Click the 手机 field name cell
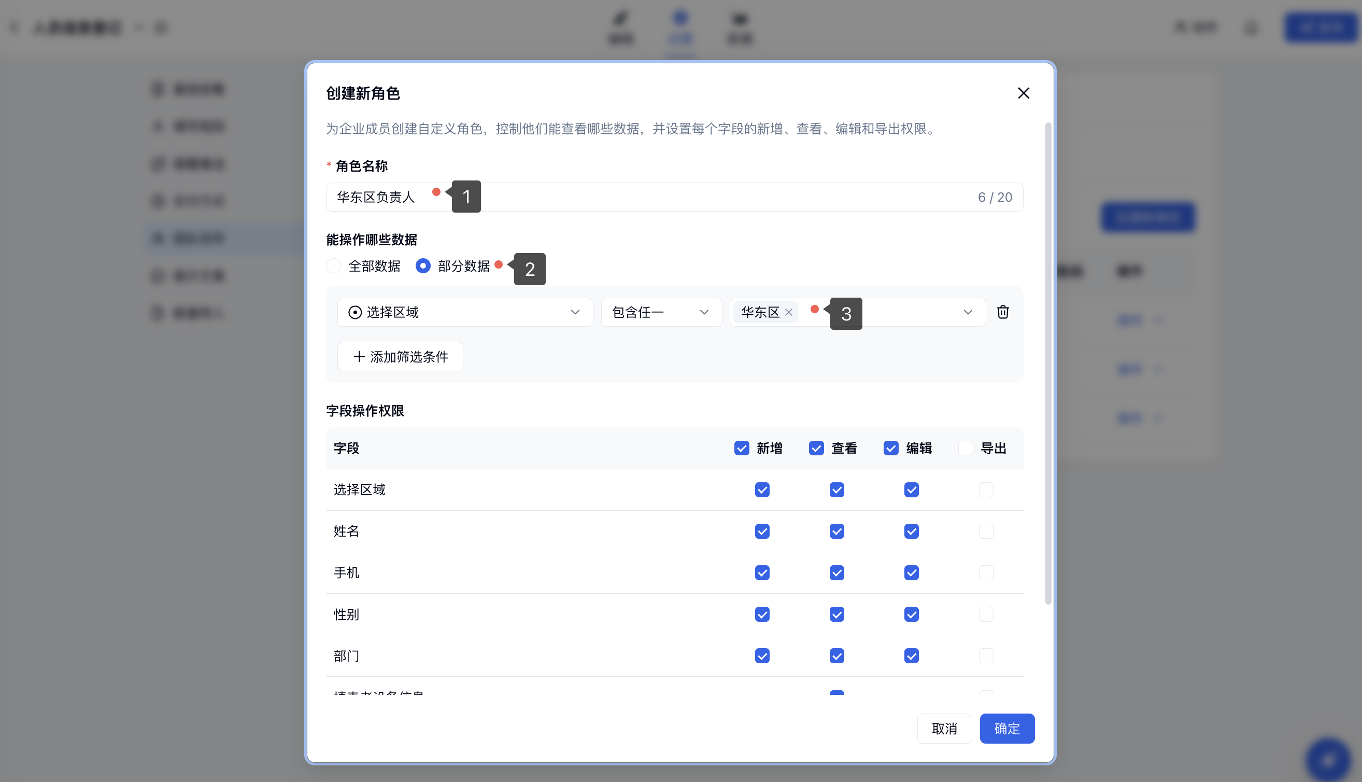 [x=346, y=572]
